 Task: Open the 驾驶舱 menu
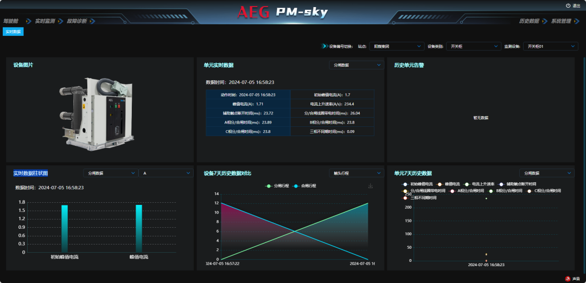pyautogui.click(x=11, y=21)
